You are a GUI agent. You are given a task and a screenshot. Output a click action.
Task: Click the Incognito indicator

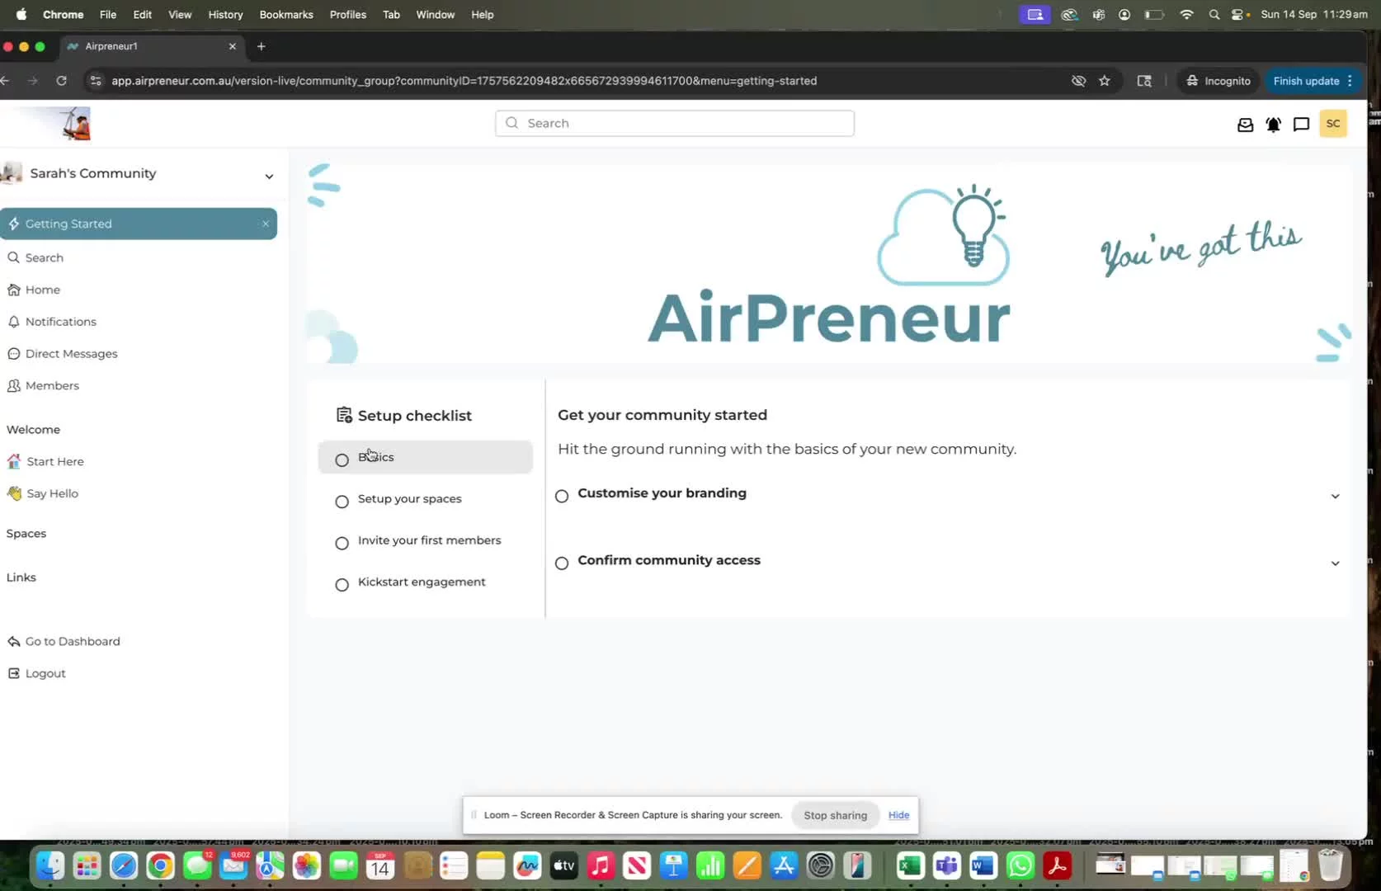[x=1218, y=81]
